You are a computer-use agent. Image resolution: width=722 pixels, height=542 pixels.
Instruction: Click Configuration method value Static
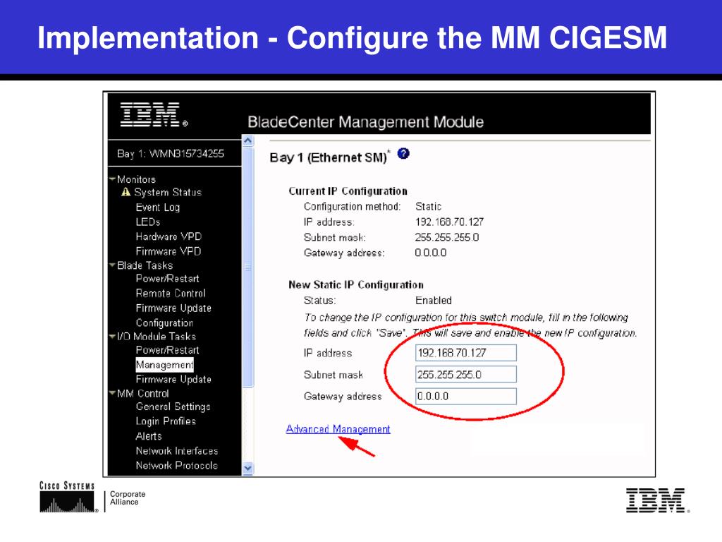tap(428, 207)
